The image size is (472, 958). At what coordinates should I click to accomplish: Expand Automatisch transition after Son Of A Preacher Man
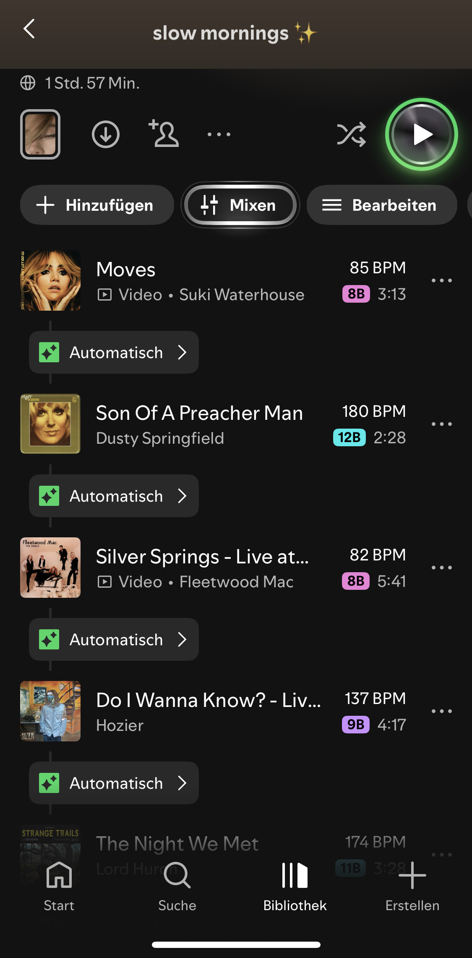pos(114,496)
